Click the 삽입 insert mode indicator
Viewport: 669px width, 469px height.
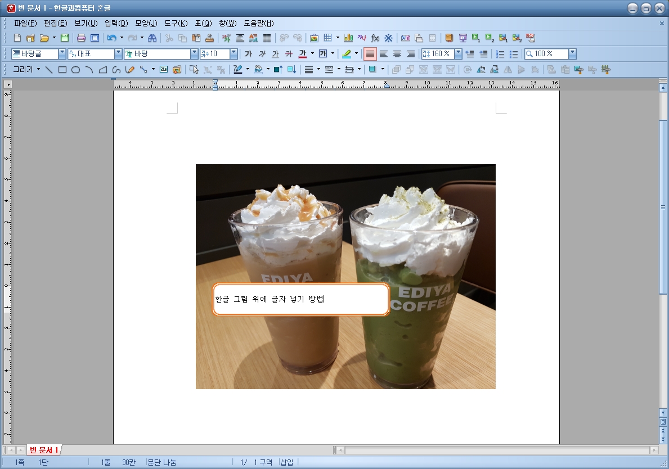287,462
